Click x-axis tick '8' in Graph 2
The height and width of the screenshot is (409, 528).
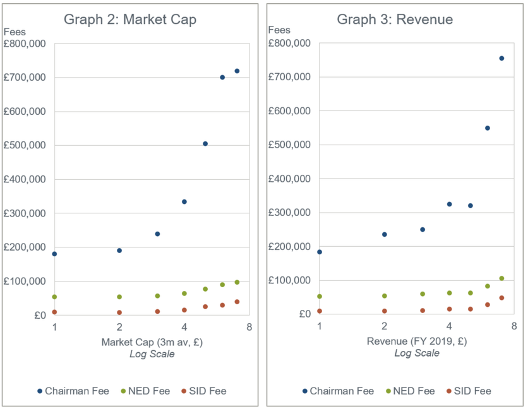(x=249, y=327)
